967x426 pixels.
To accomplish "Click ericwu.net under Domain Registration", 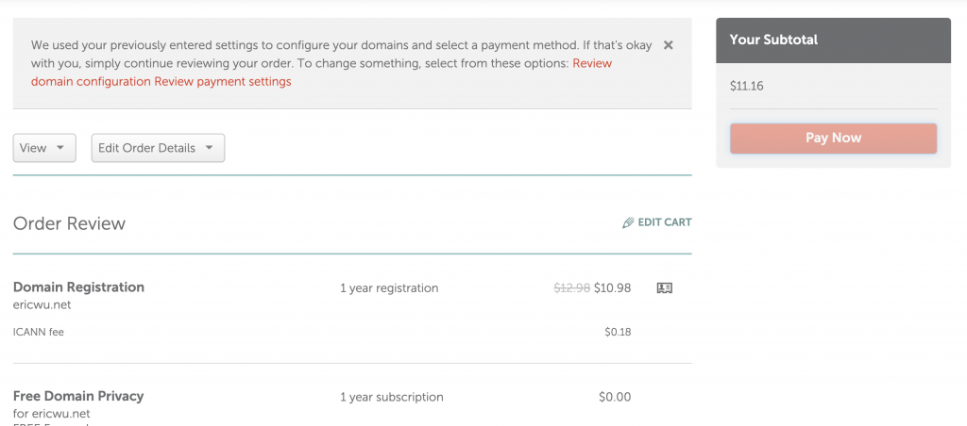I will pos(42,304).
